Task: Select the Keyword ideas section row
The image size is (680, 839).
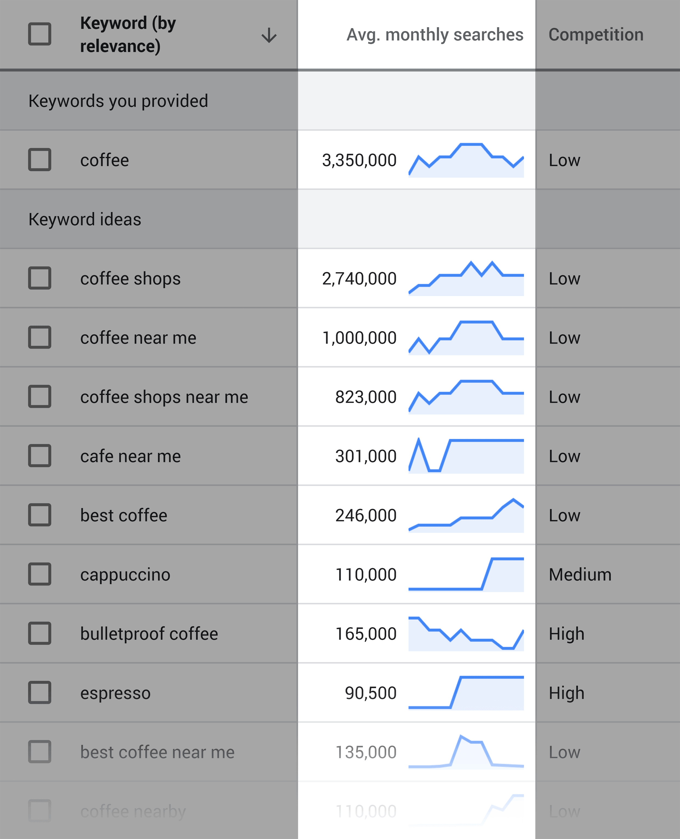Action: (340, 219)
